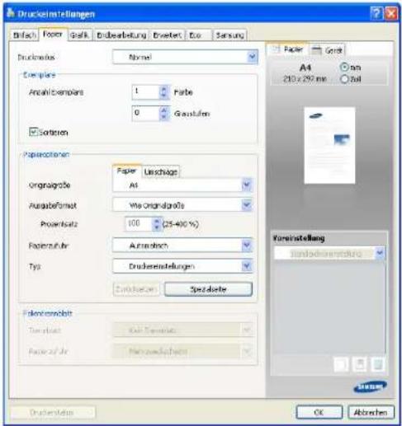Click the Anzahl Exemplare label
The width and height of the screenshot is (402, 426).
[x=56, y=92]
